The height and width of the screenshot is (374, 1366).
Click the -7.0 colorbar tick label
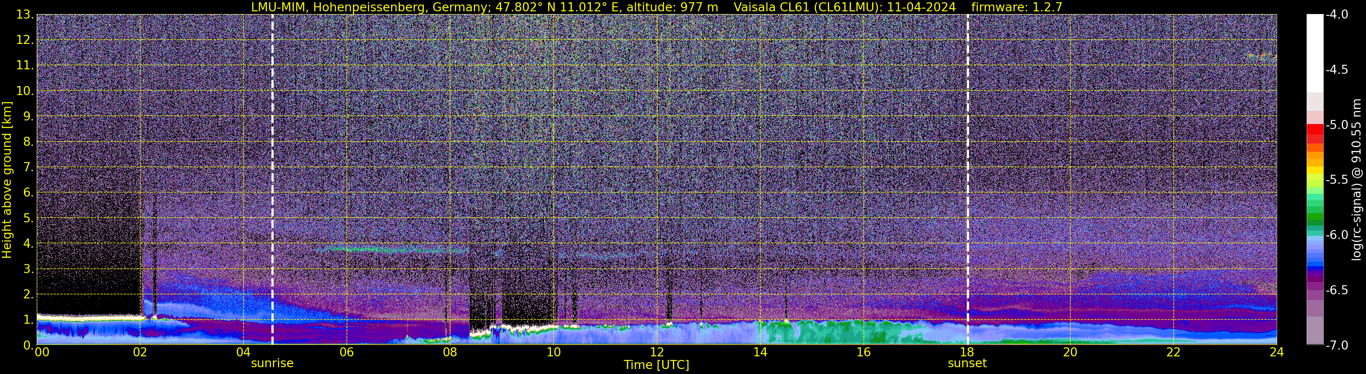tap(1336, 345)
